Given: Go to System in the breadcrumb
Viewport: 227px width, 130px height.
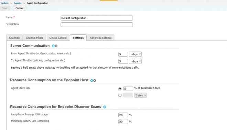Looking at the screenshot, I should (4, 3).
